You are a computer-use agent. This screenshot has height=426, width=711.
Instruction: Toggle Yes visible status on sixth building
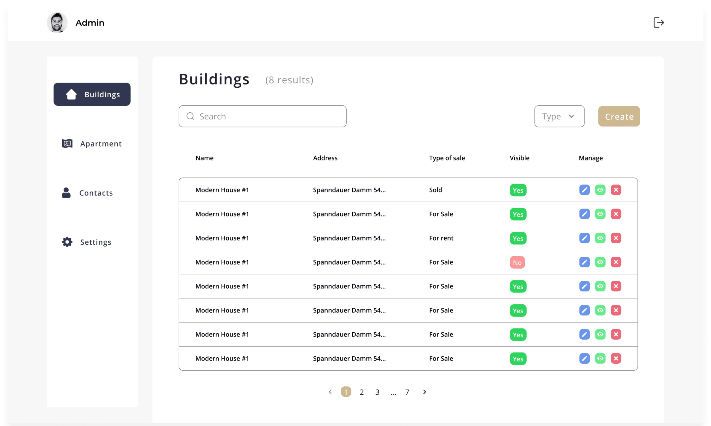coord(517,310)
